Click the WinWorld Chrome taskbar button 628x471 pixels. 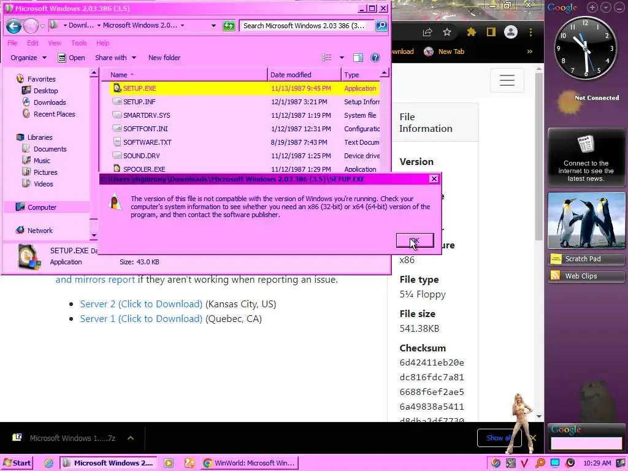click(249, 463)
